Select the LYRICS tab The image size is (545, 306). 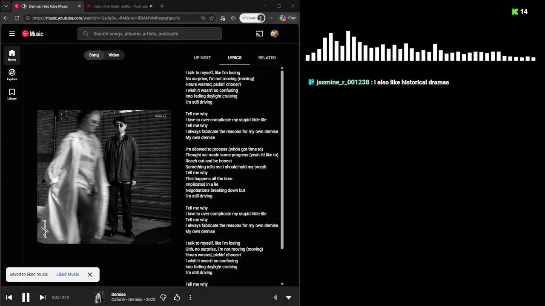point(235,58)
